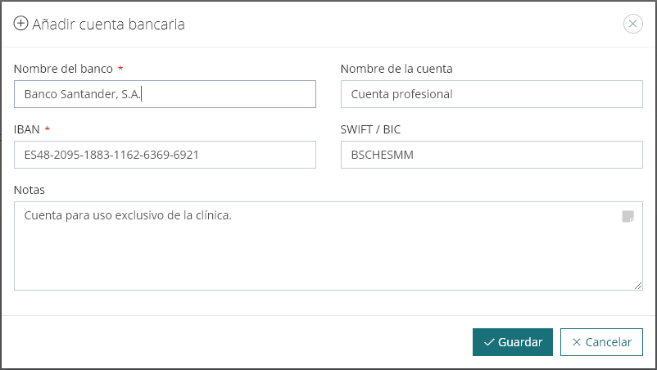Grab the Notas textarea resize handle
Viewport: 657px width, 370px height.
pyautogui.click(x=637, y=285)
